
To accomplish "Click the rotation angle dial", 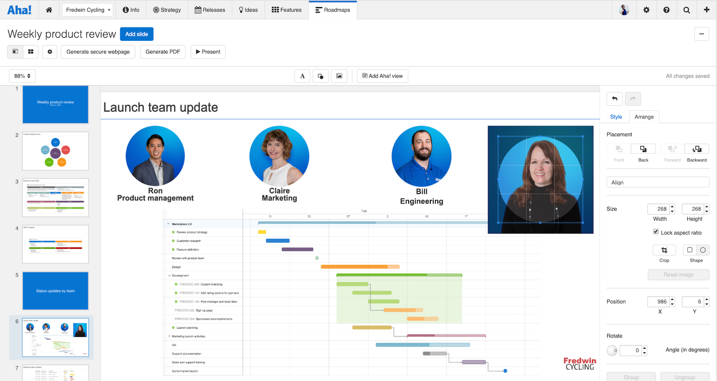I will pyautogui.click(x=612, y=351).
